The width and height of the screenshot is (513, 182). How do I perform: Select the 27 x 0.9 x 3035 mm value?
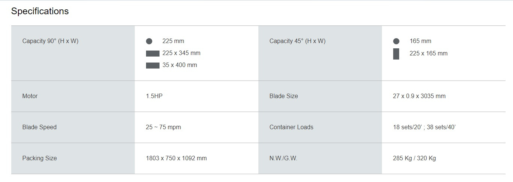tap(419, 96)
